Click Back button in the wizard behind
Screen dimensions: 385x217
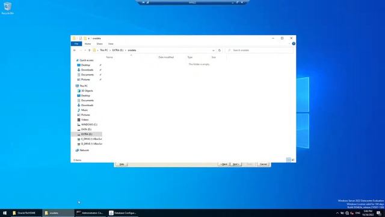[224, 165]
